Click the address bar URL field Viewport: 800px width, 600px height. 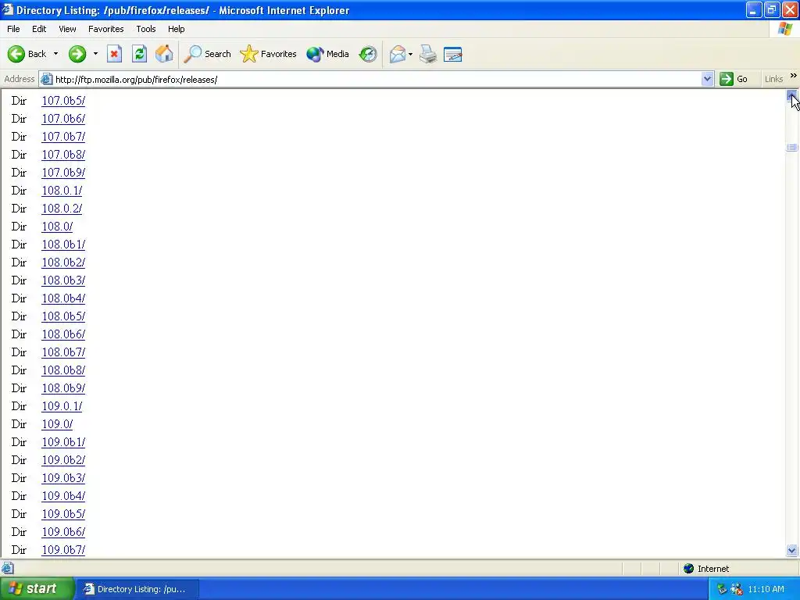(x=377, y=79)
